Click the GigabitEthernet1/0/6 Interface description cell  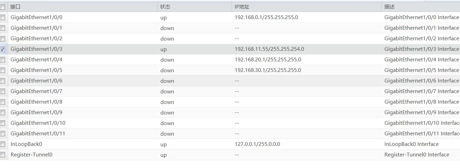coord(422,81)
